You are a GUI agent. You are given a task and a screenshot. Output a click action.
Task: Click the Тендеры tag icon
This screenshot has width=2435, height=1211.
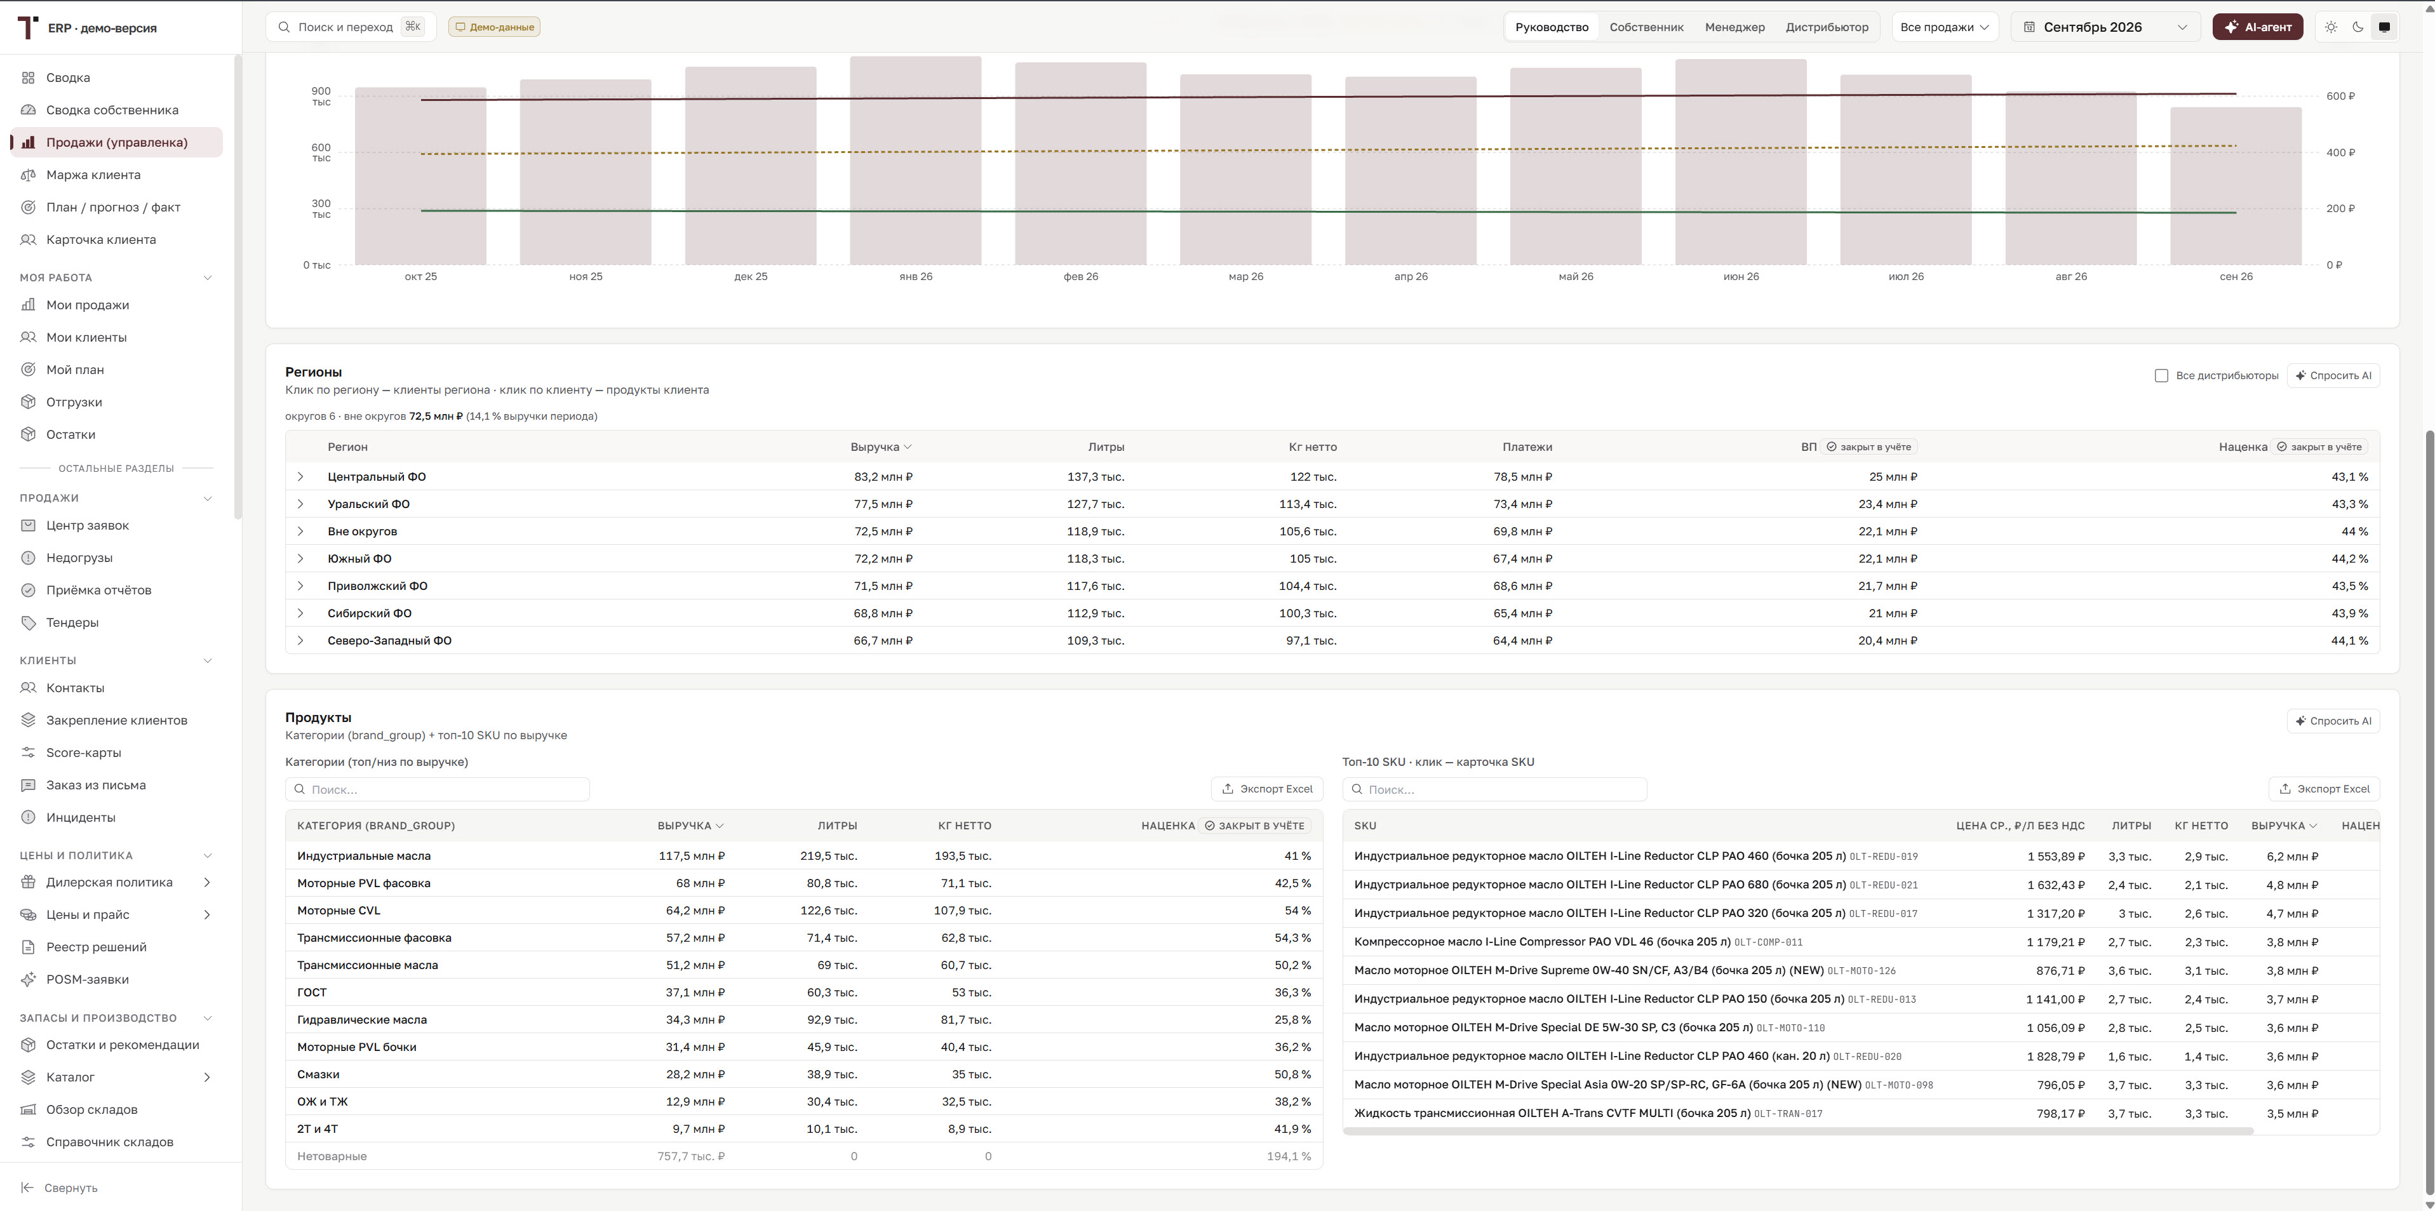click(29, 622)
